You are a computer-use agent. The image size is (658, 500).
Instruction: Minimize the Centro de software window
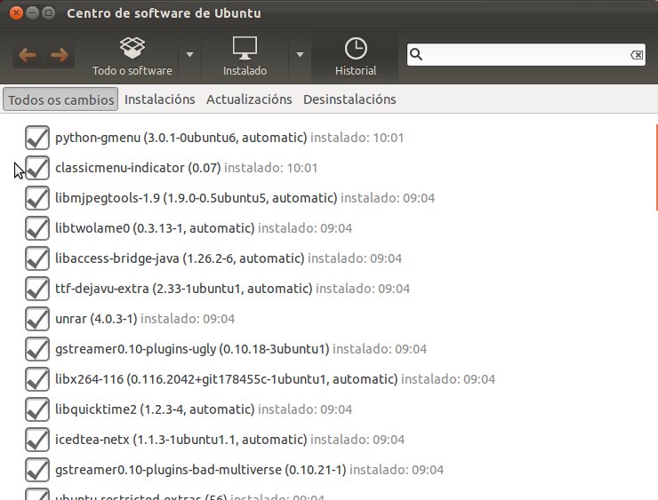click(x=32, y=13)
